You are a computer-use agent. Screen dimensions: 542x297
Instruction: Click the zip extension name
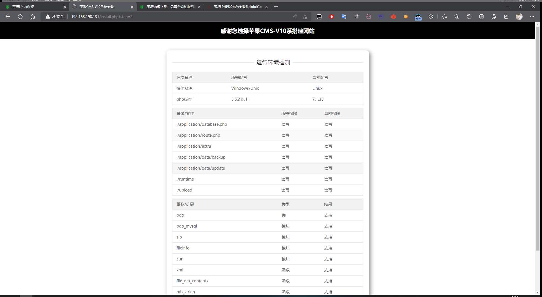point(179,237)
